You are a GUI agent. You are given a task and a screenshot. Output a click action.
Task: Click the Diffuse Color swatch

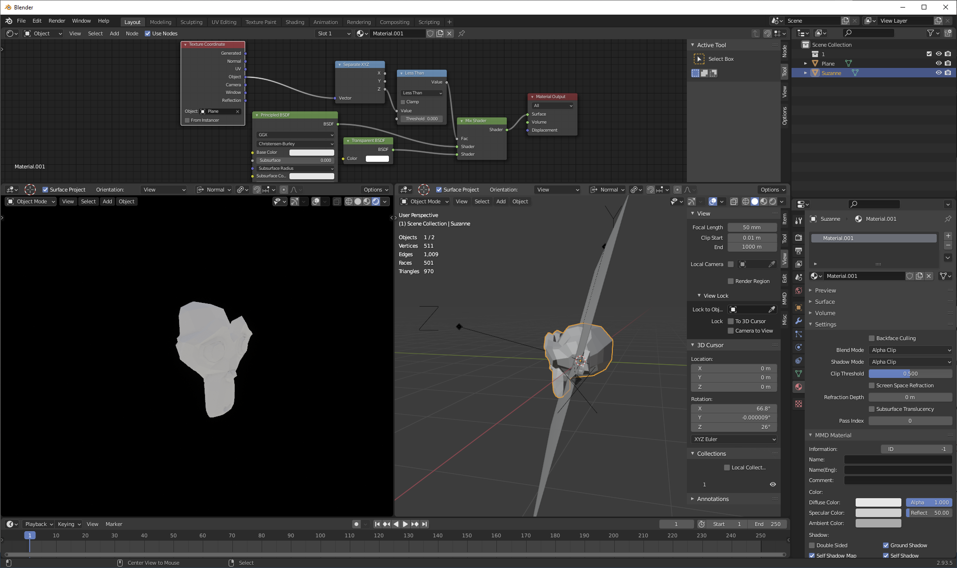pyautogui.click(x=878, y=502)
